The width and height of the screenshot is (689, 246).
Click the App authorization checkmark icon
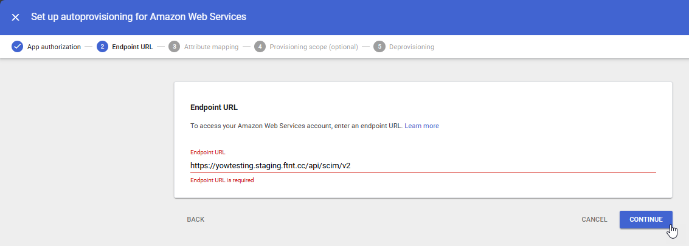pos(17,47)
